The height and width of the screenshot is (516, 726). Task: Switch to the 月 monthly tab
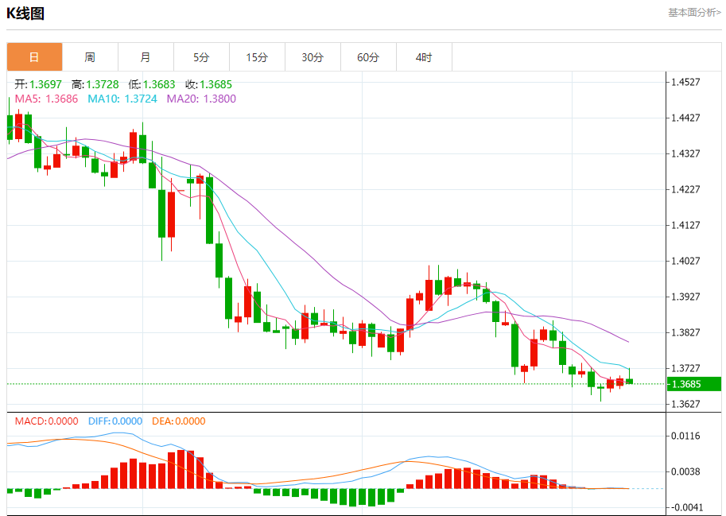(146, 57)
